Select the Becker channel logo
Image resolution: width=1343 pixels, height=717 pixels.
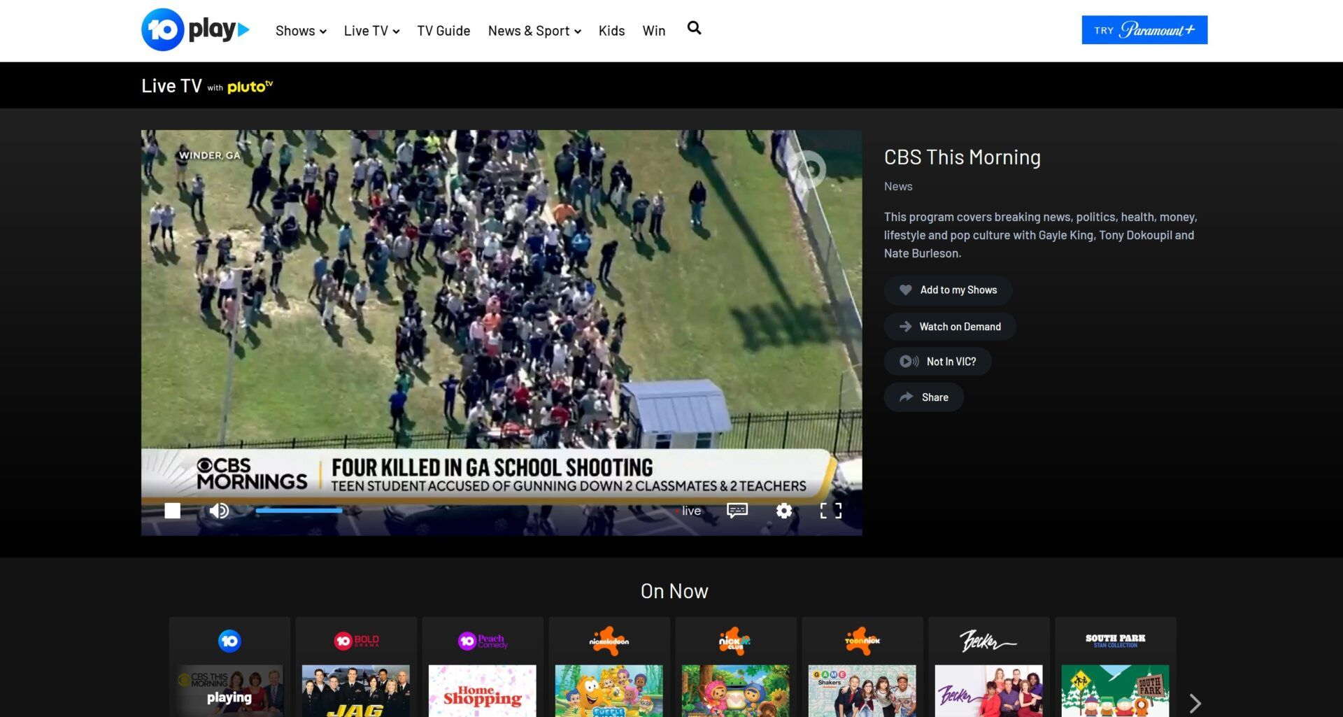[x=988, y=641]
